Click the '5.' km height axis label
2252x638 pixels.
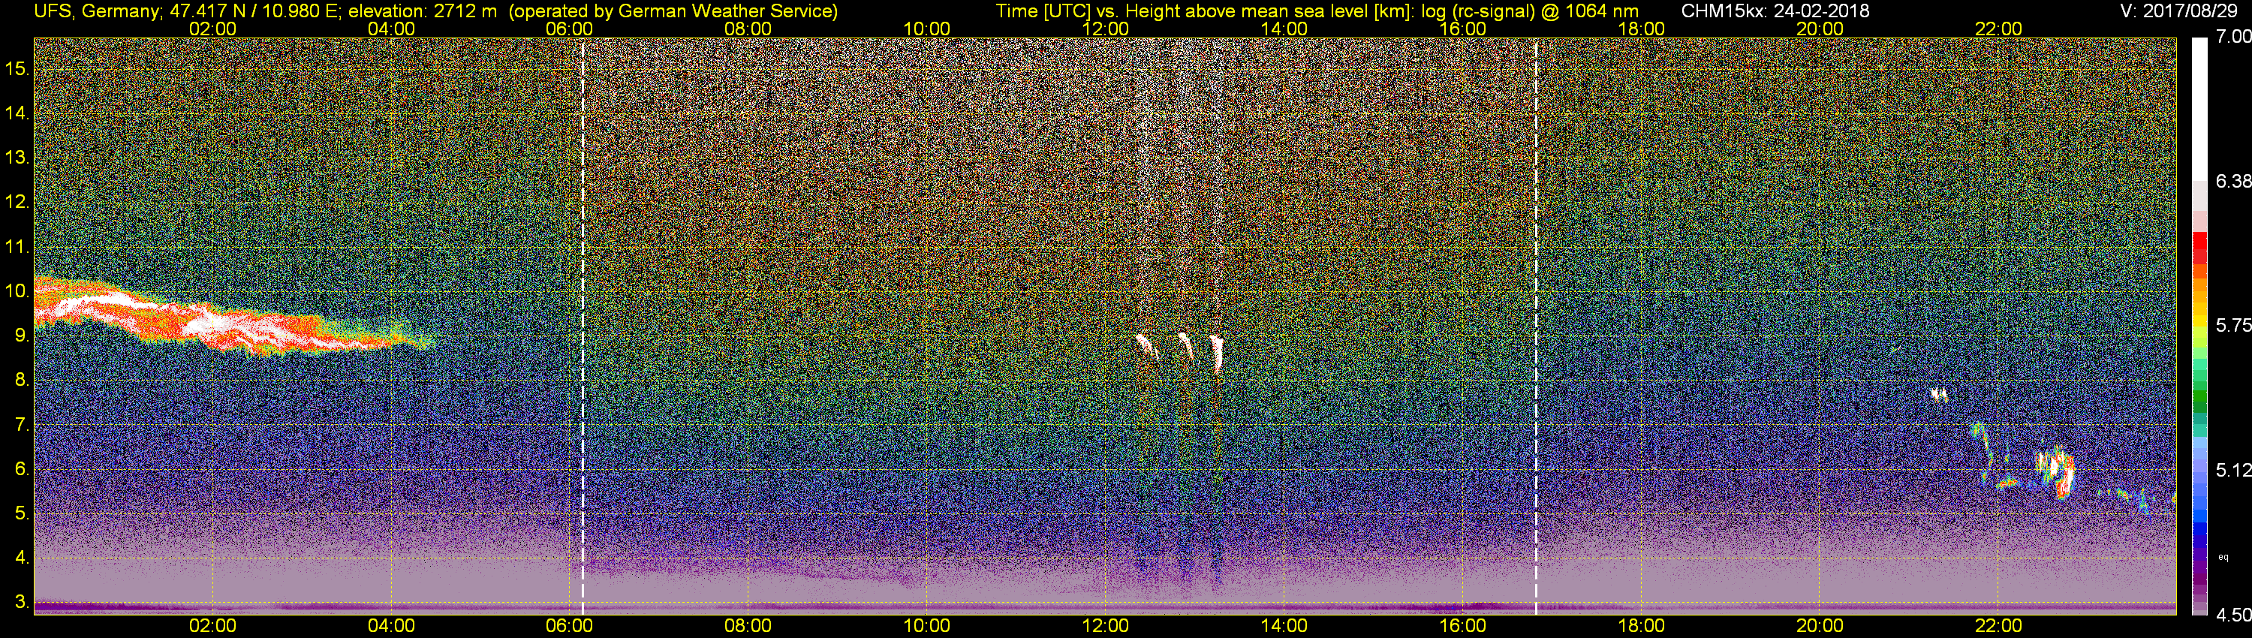click(22, 514)
